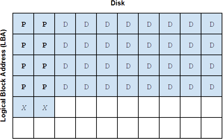Image resolution: width=223 pixels, height=139 pixels.
Task: Click the second X cell in the fifth row
Action: 44,107
